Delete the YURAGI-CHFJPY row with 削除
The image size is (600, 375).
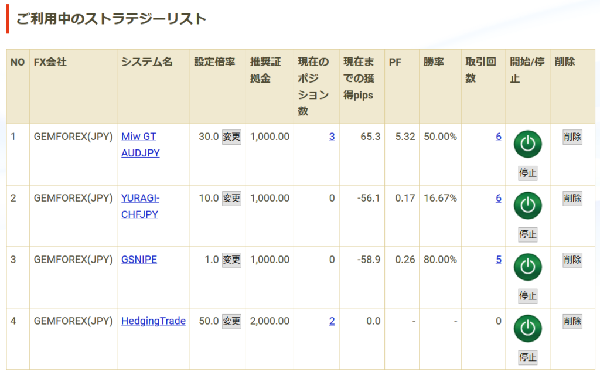[572, 198]
